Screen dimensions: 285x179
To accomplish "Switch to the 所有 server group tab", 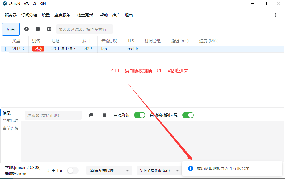I will click(11, 29).
